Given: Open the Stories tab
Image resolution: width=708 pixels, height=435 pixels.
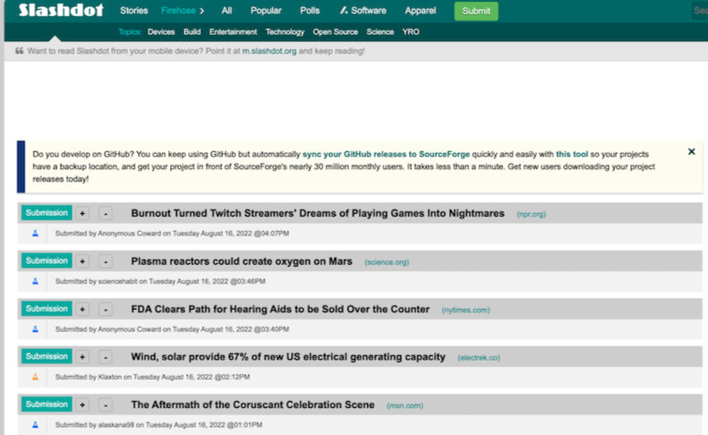Looking at the screenshot, I should click(x=134, y=12).
